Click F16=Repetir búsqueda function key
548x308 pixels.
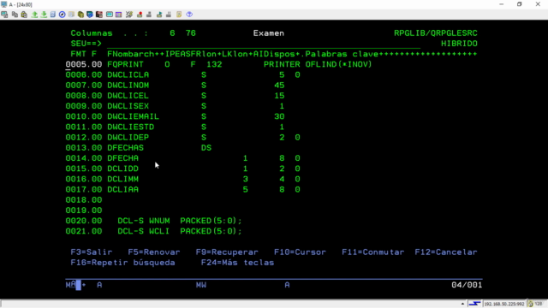pyautogui.click(x=122, y=263)
